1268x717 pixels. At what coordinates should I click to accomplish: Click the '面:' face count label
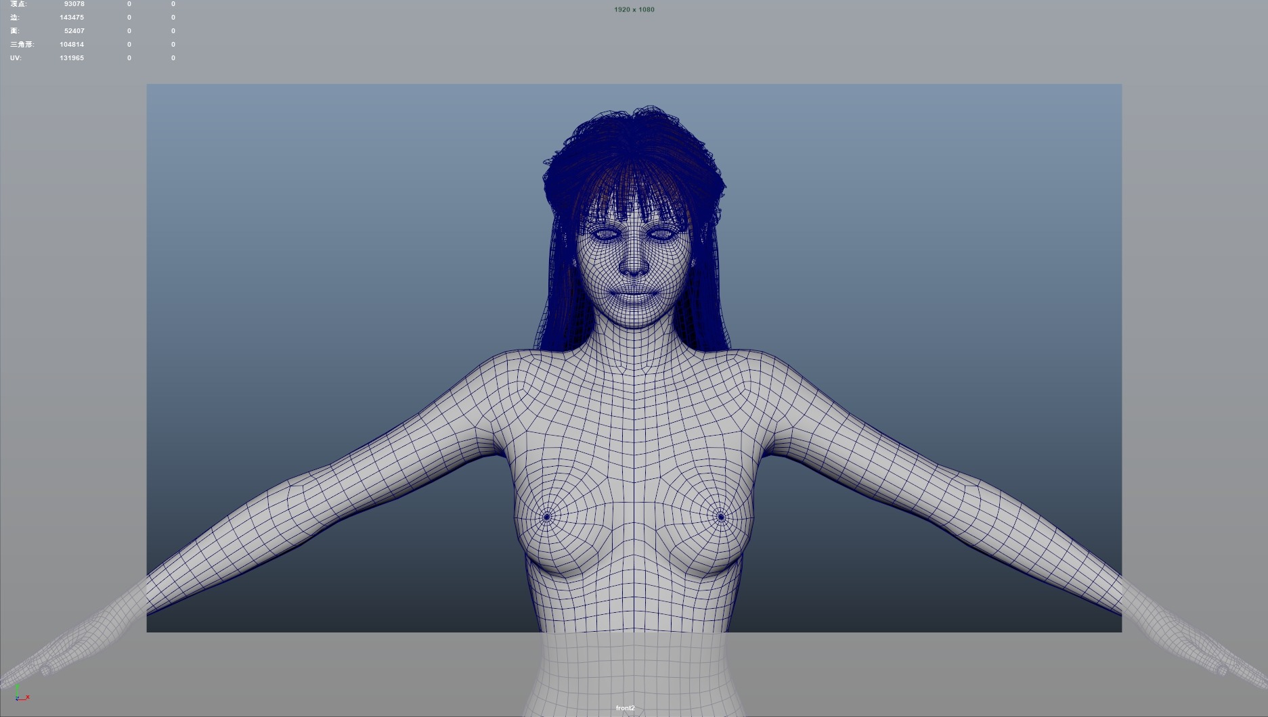tap(15, 31)
